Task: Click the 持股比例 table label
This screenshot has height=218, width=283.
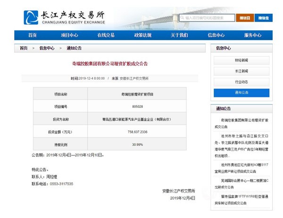Action: click(61, 145)
